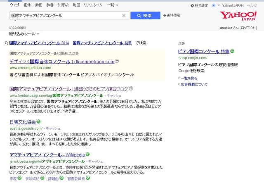Switch to the 画像 search tab
Viewport: 264px width, 183px height.
(27, 5)
